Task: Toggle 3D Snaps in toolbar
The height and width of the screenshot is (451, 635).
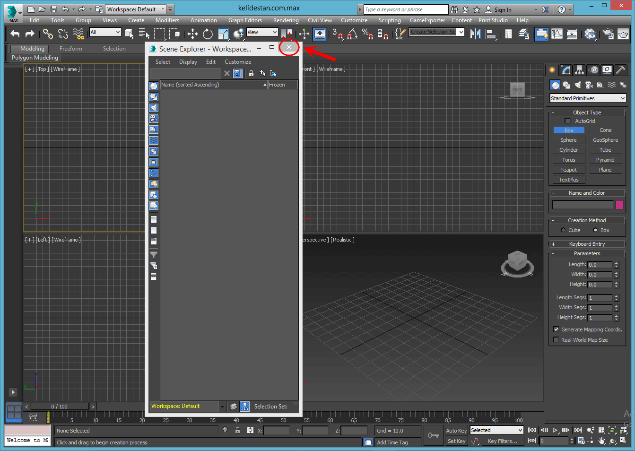Action: (x=338, y=33)
